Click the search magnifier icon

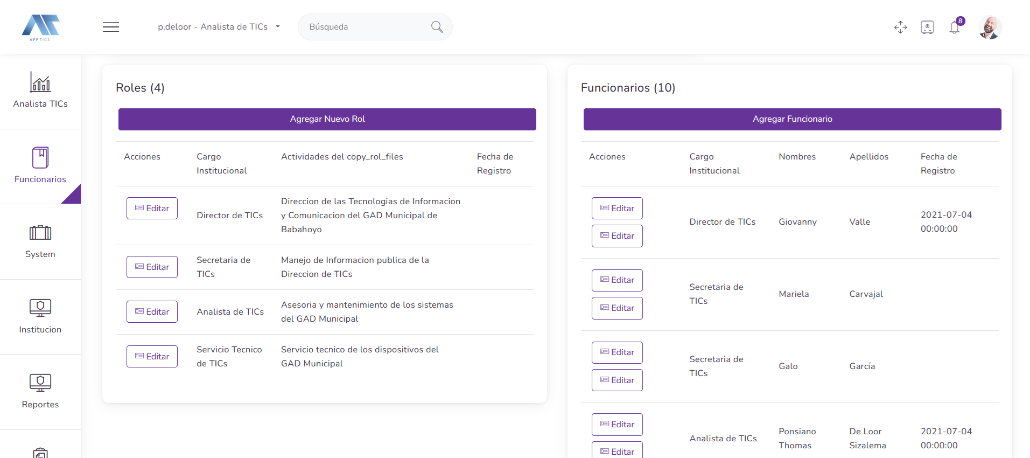coord(437,27)
